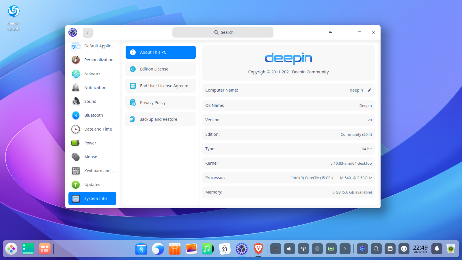Select System Info in sidebar

pos(92,198)
